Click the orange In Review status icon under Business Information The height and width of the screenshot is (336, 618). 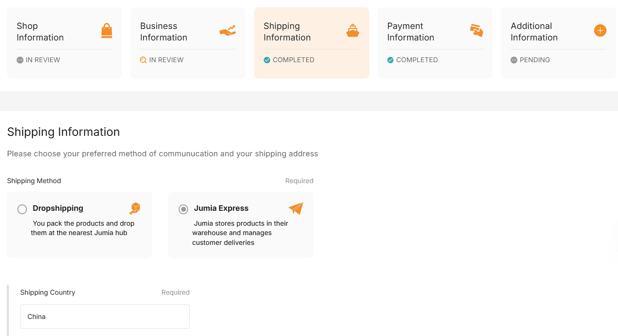[x=143, y=60]
